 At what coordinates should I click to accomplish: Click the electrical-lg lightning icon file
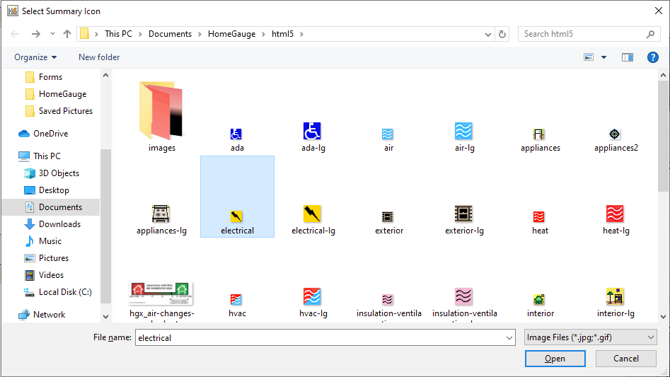[x=312, y=214]
